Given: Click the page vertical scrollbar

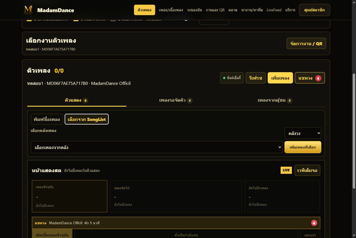Looking at the screenshot, I should tap(354, 131).
